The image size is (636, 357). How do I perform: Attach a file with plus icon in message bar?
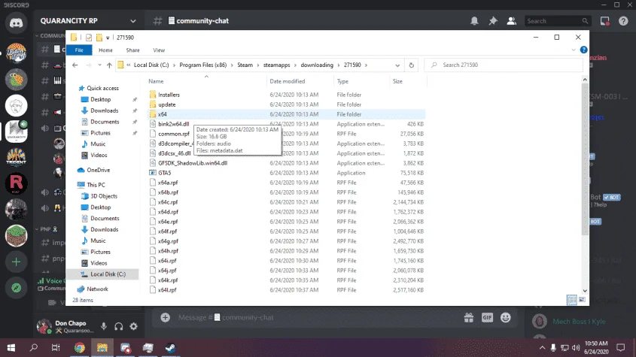165,317
